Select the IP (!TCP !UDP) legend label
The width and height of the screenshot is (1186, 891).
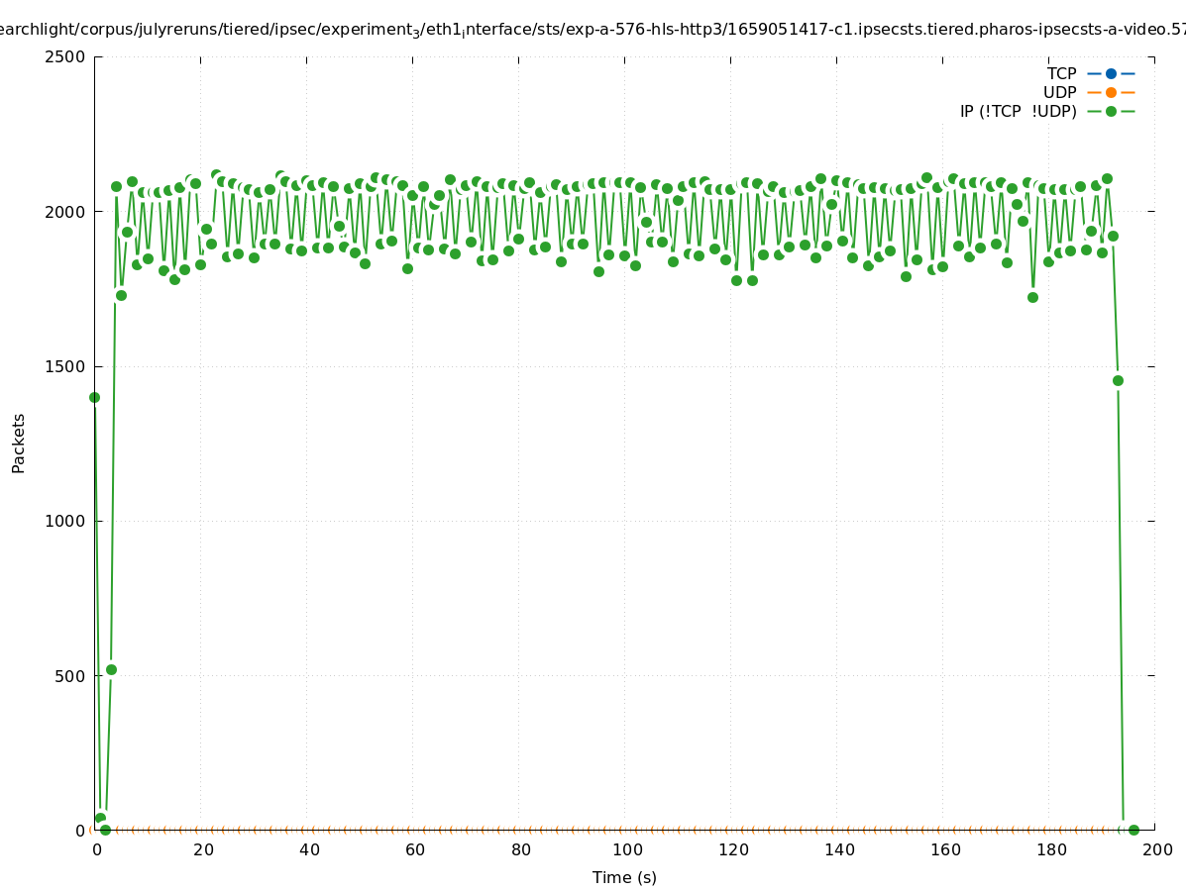[x=1018, y=111]
